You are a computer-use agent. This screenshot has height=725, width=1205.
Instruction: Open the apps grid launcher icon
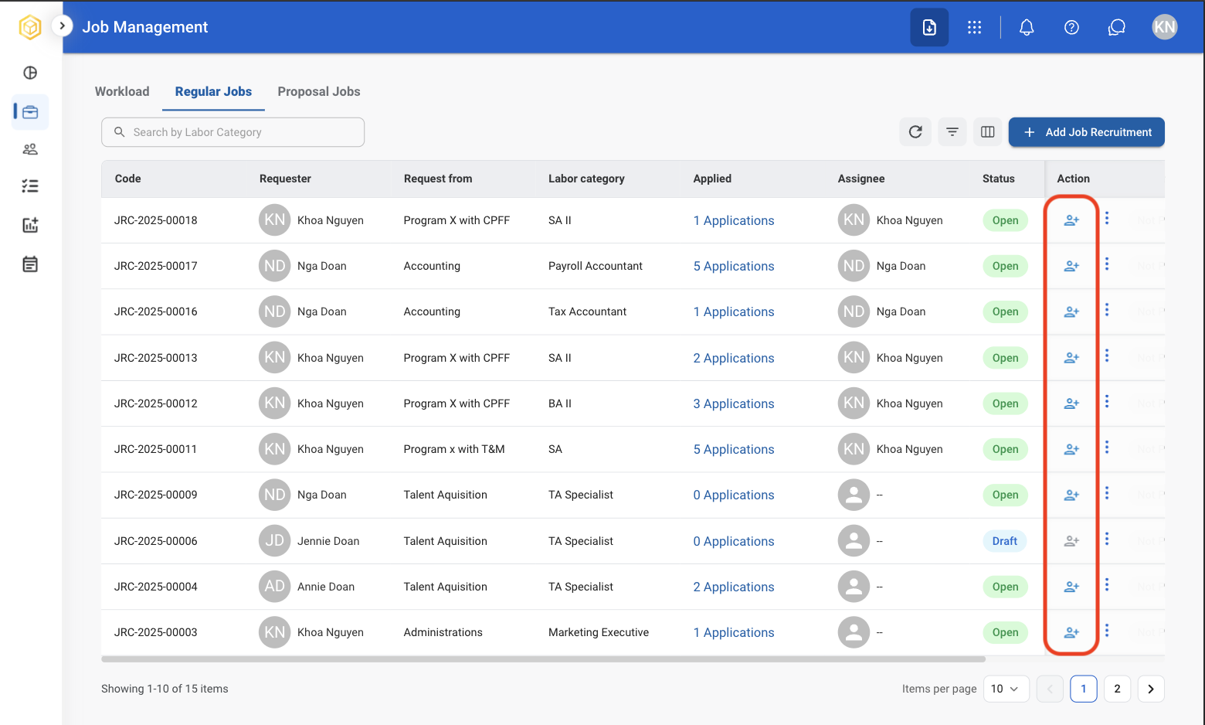coord(975,28)
